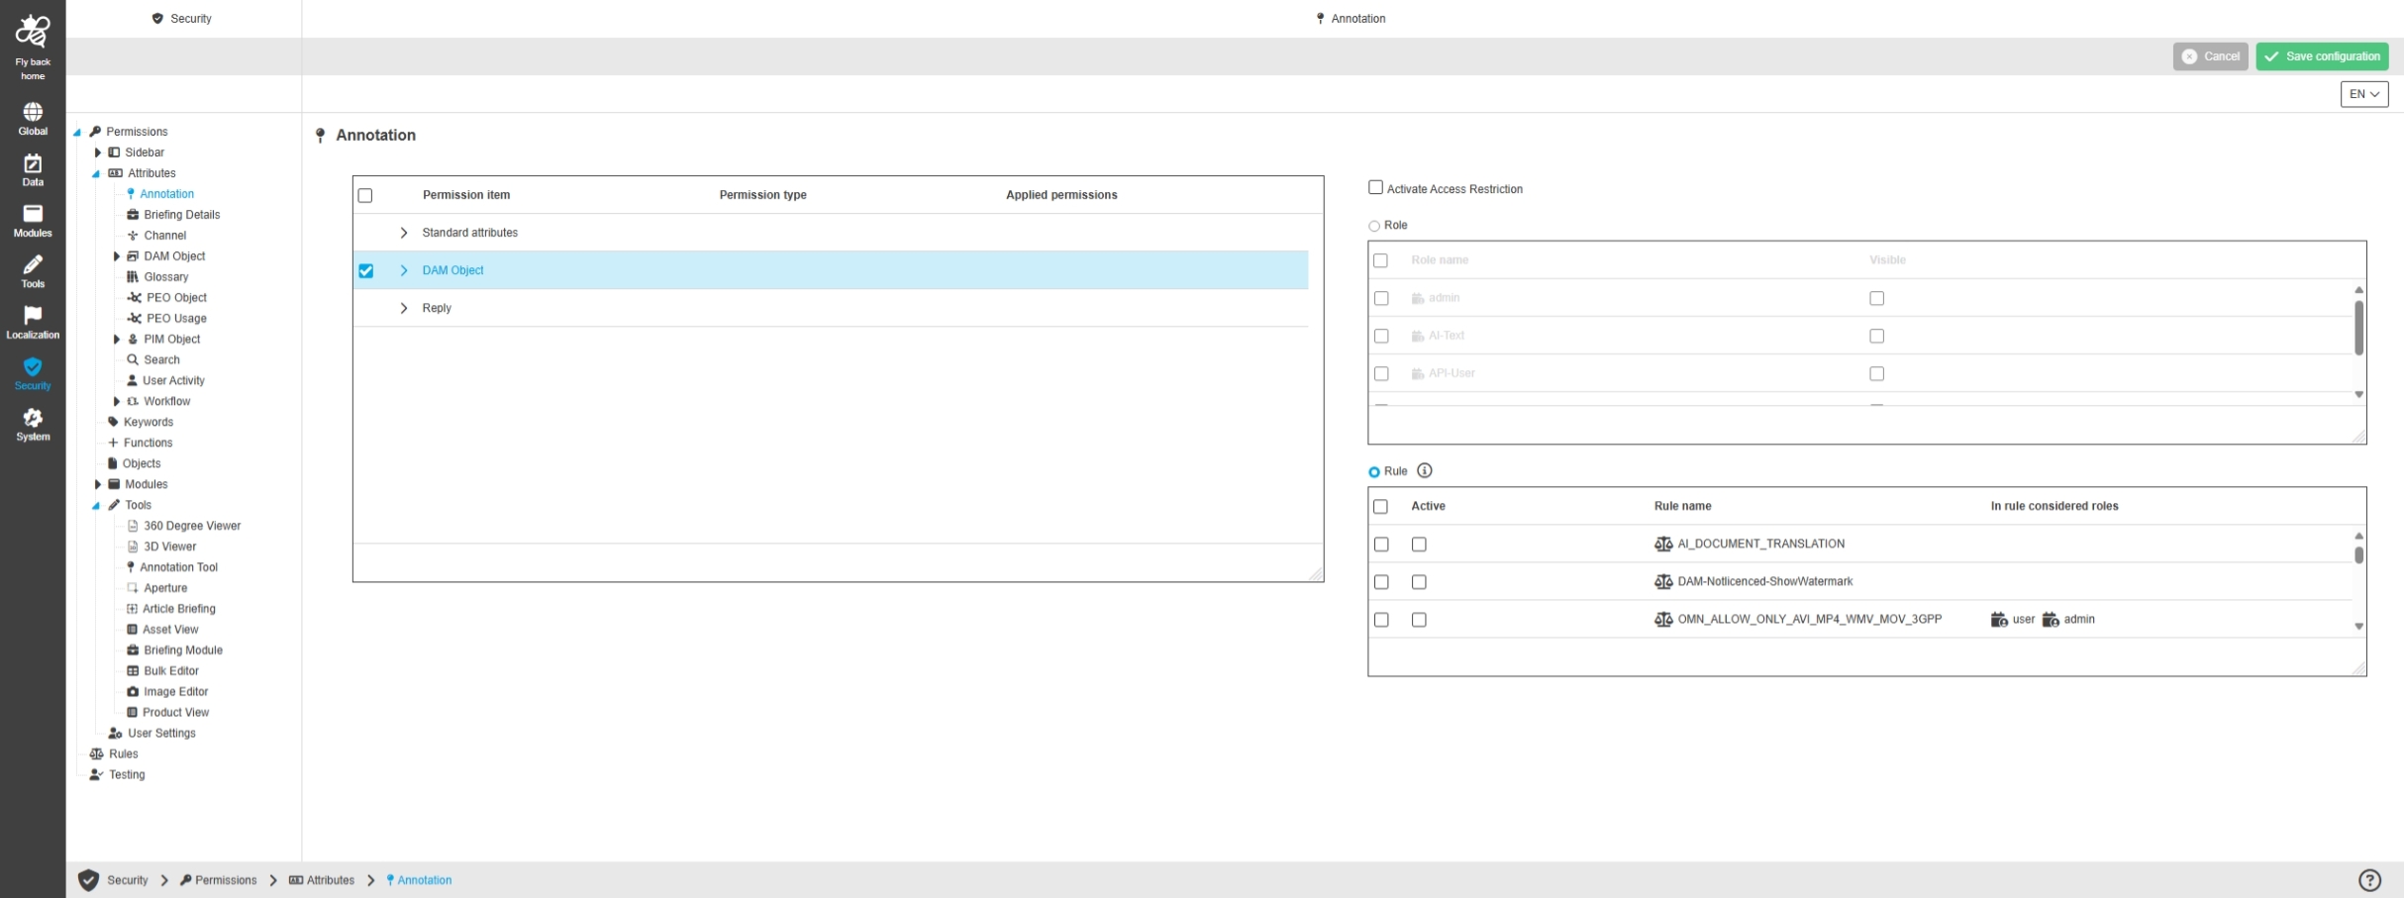Open Annotation Tool under Tools
The image size is (2404, 898).
(178, 567)
